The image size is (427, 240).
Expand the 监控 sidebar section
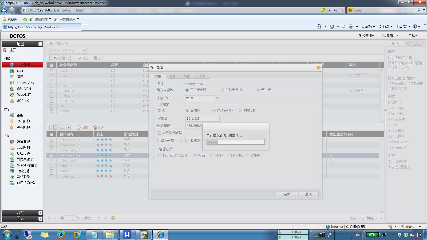pos(40,213)
